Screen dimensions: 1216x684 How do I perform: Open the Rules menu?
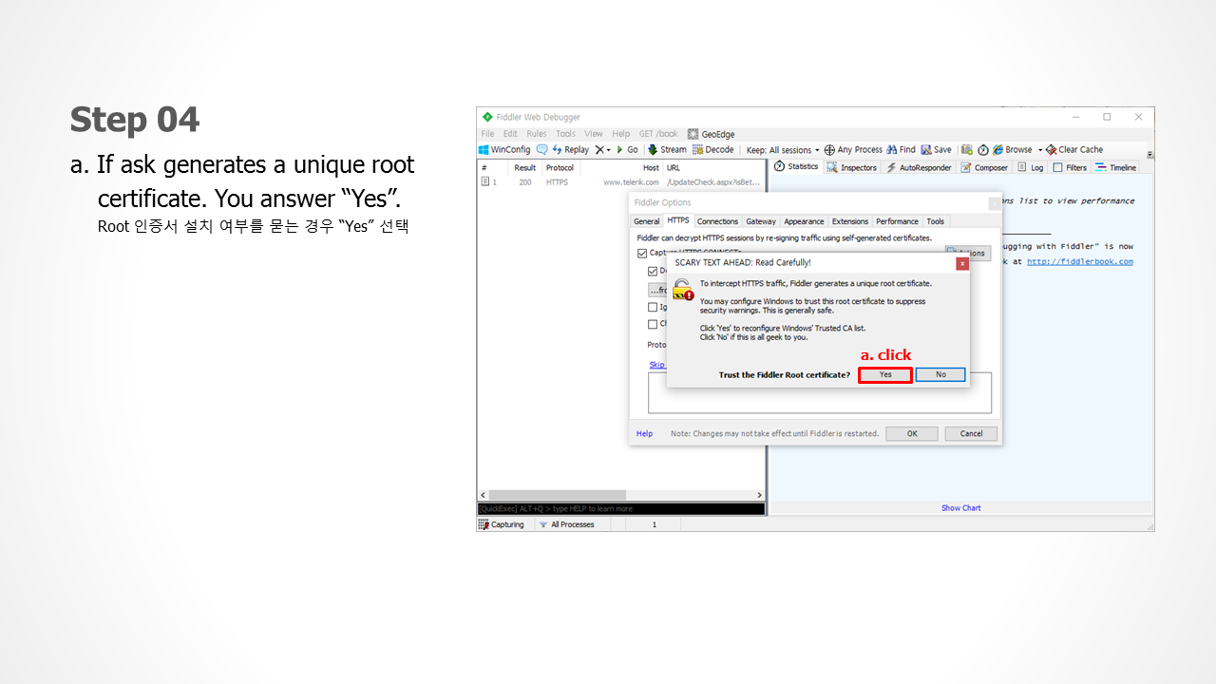pyautogui.click(x=537, y=134)
